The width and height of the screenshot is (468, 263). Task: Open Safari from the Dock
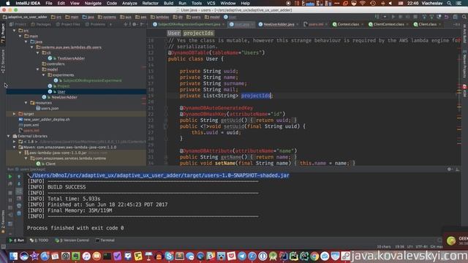[x=252, y=256]
